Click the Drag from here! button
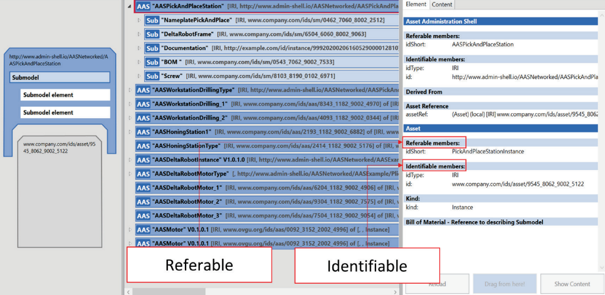The height and width of the screenshot is (295, 605). click(x=505, y=284)
